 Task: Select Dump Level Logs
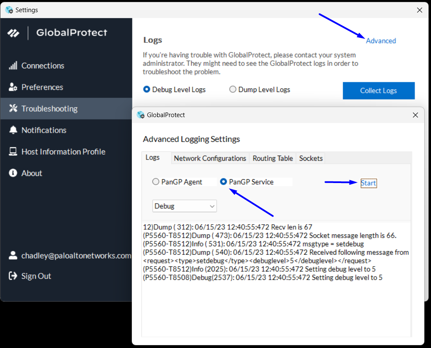pos(232,89)
